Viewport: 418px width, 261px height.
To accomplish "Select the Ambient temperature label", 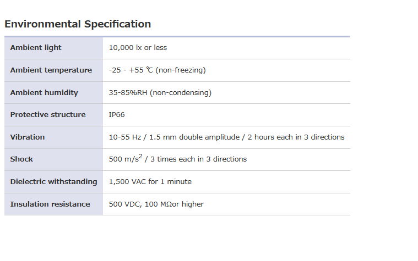I will click(51, 70).
